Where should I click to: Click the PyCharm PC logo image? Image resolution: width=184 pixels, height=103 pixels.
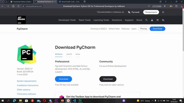point(27,54)
